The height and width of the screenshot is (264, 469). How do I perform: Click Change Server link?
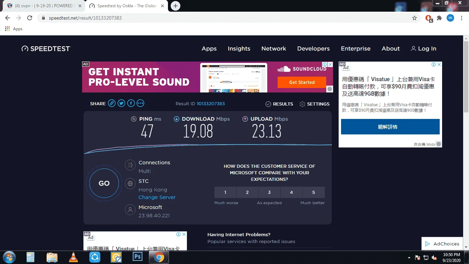157,197
